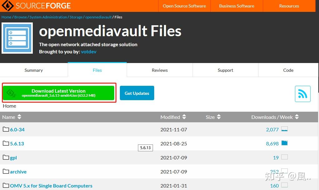
Task: Click the folder icon beside archive
Action: (x=6, y=171)
